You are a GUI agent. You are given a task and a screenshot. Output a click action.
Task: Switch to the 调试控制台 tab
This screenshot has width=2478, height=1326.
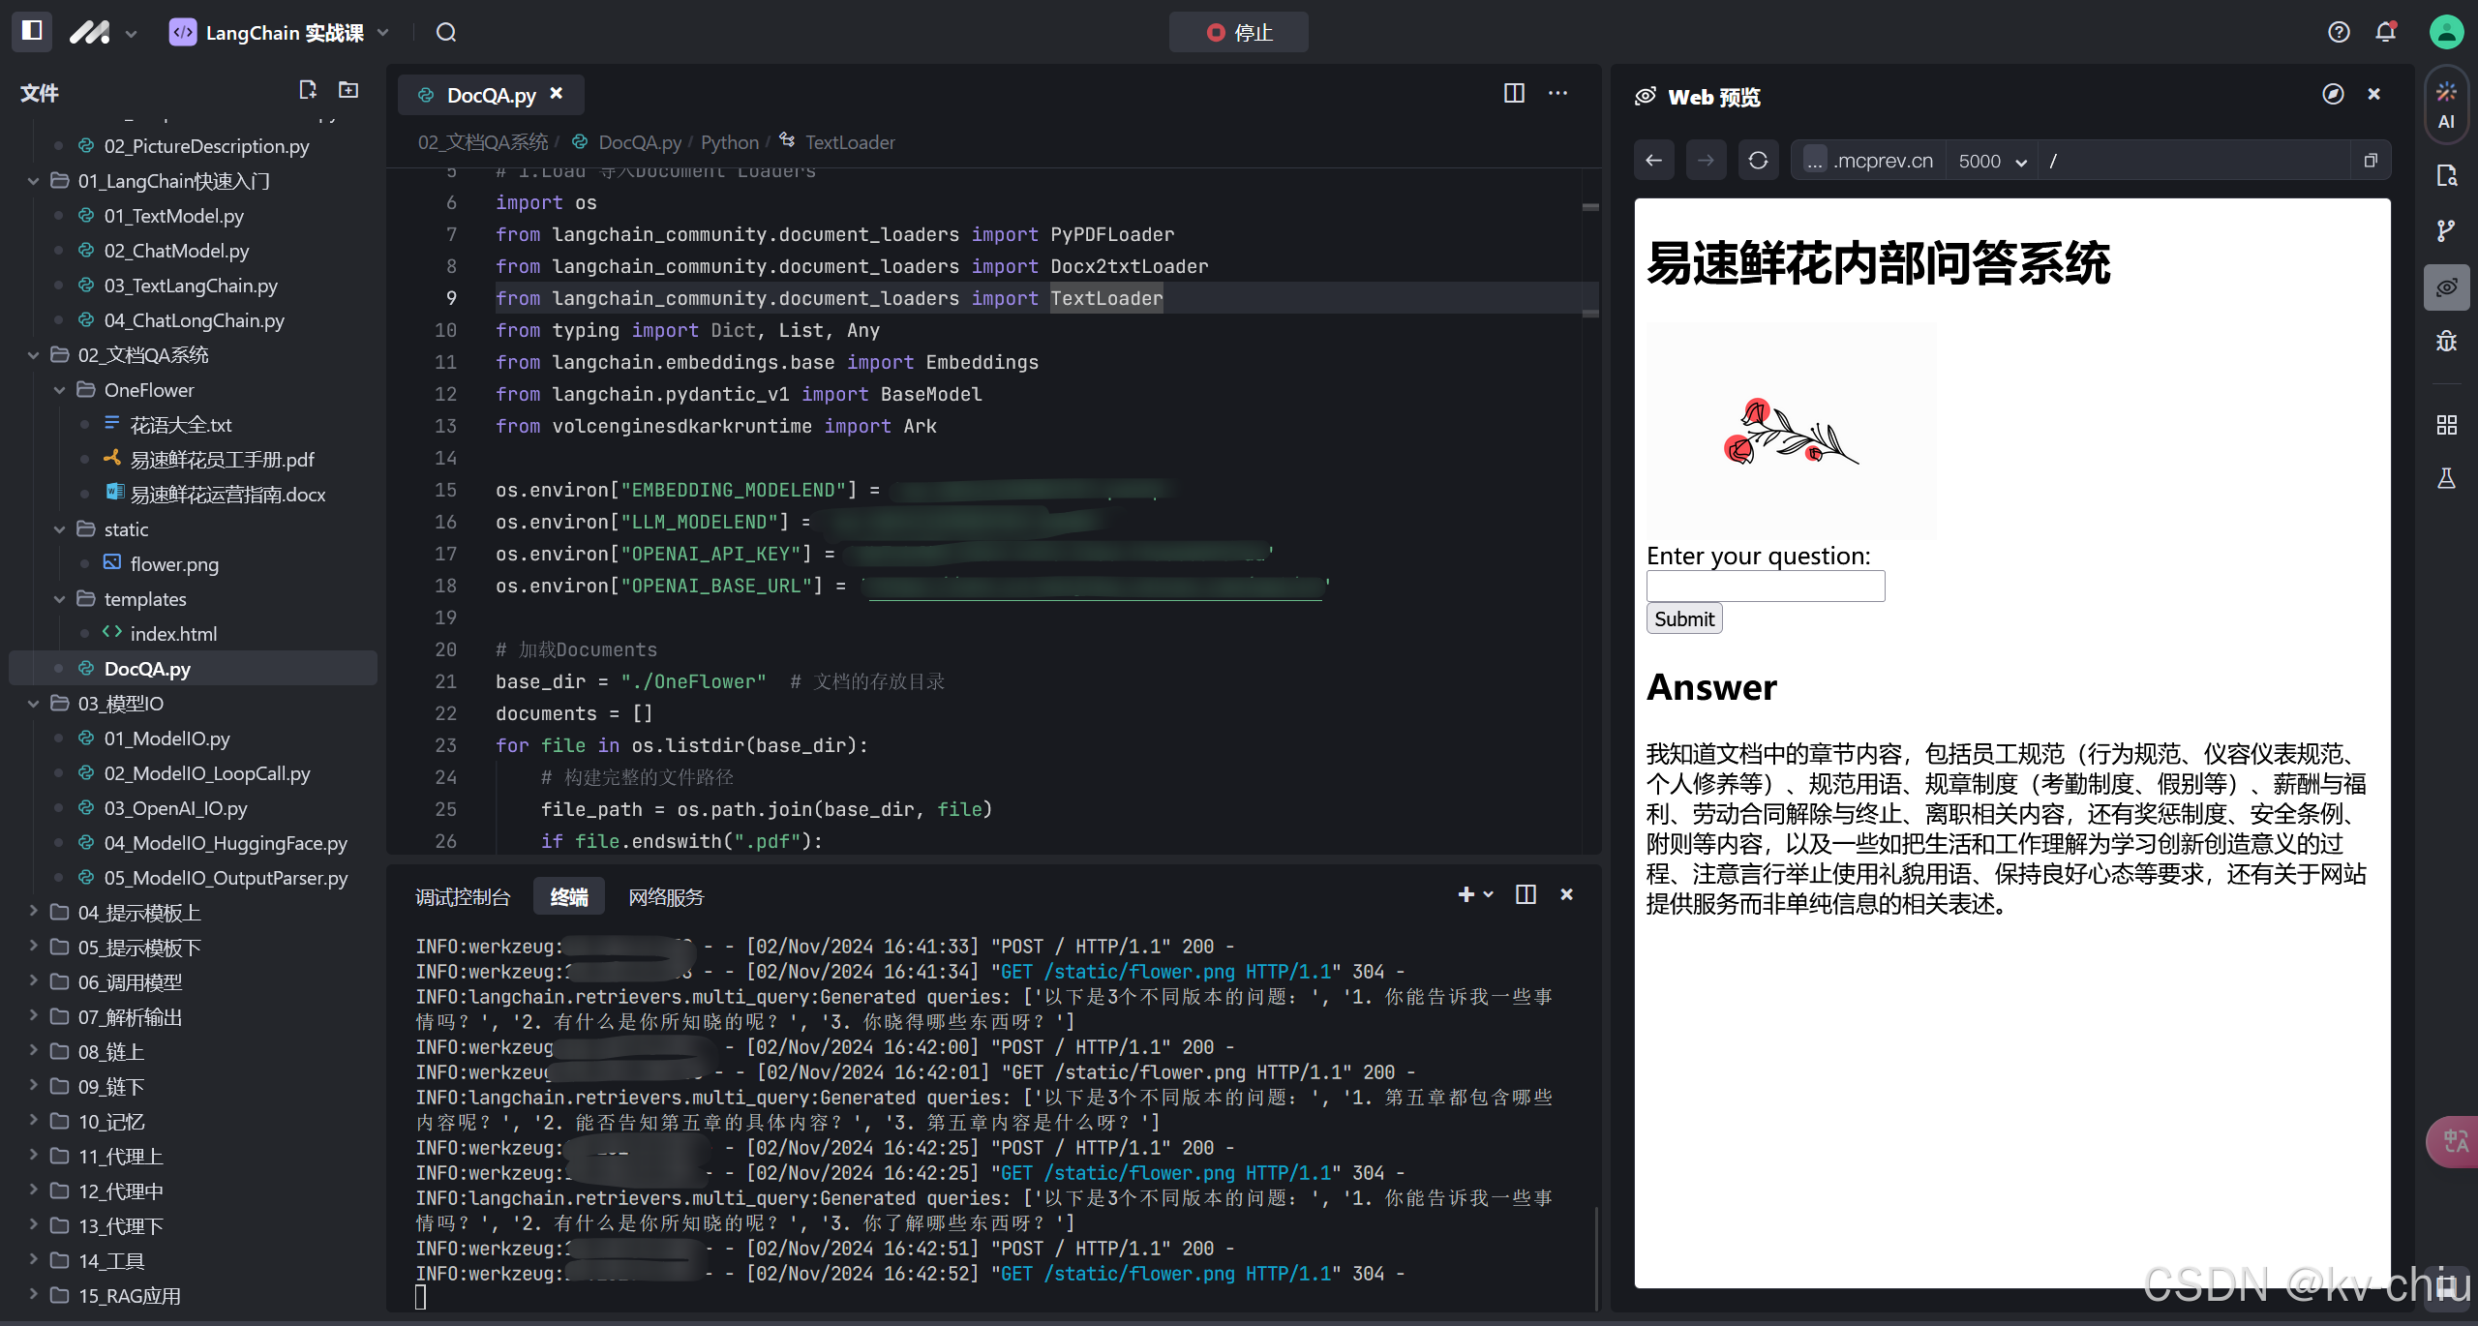pos(463,897)
